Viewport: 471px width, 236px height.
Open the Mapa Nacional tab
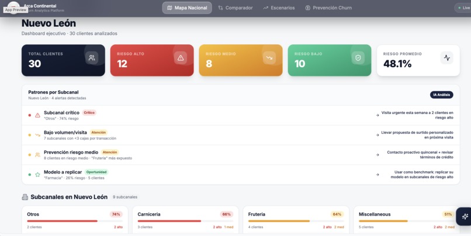pyautogui.click(x=187, y=8)
